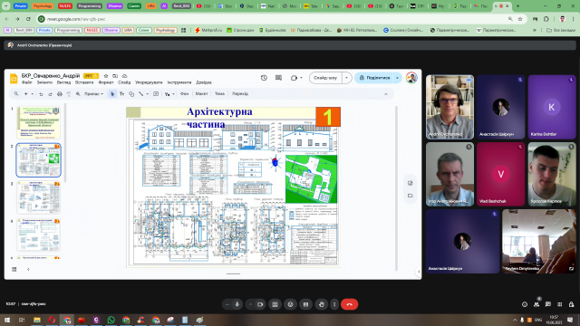
Task: Open the present screen share icon
Action: [x=275, y=304]
